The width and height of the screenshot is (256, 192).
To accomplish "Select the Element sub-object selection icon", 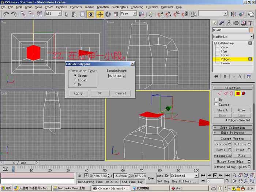I will pos(244,93).
